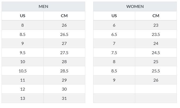Select the US column header under WOMEN
The height and width of the screenshot is (108, 180).
114,16
